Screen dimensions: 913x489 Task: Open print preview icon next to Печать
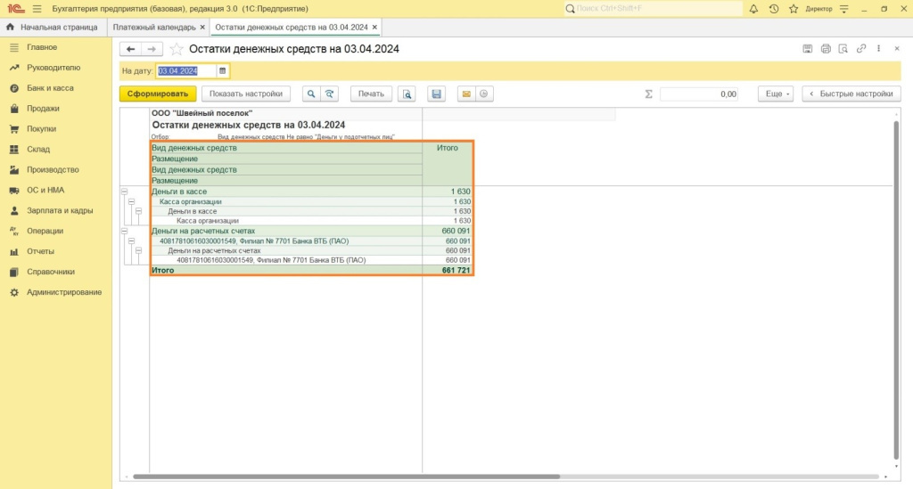[407, 94]
